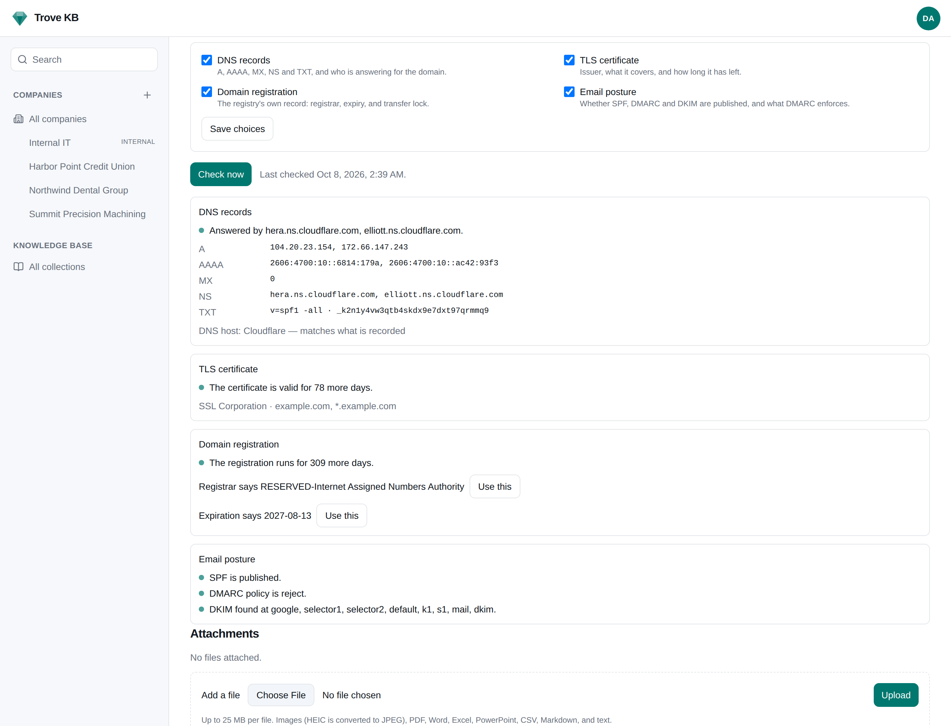Open Internal IT company
The image size is (951, 726).
click(84, 143)
